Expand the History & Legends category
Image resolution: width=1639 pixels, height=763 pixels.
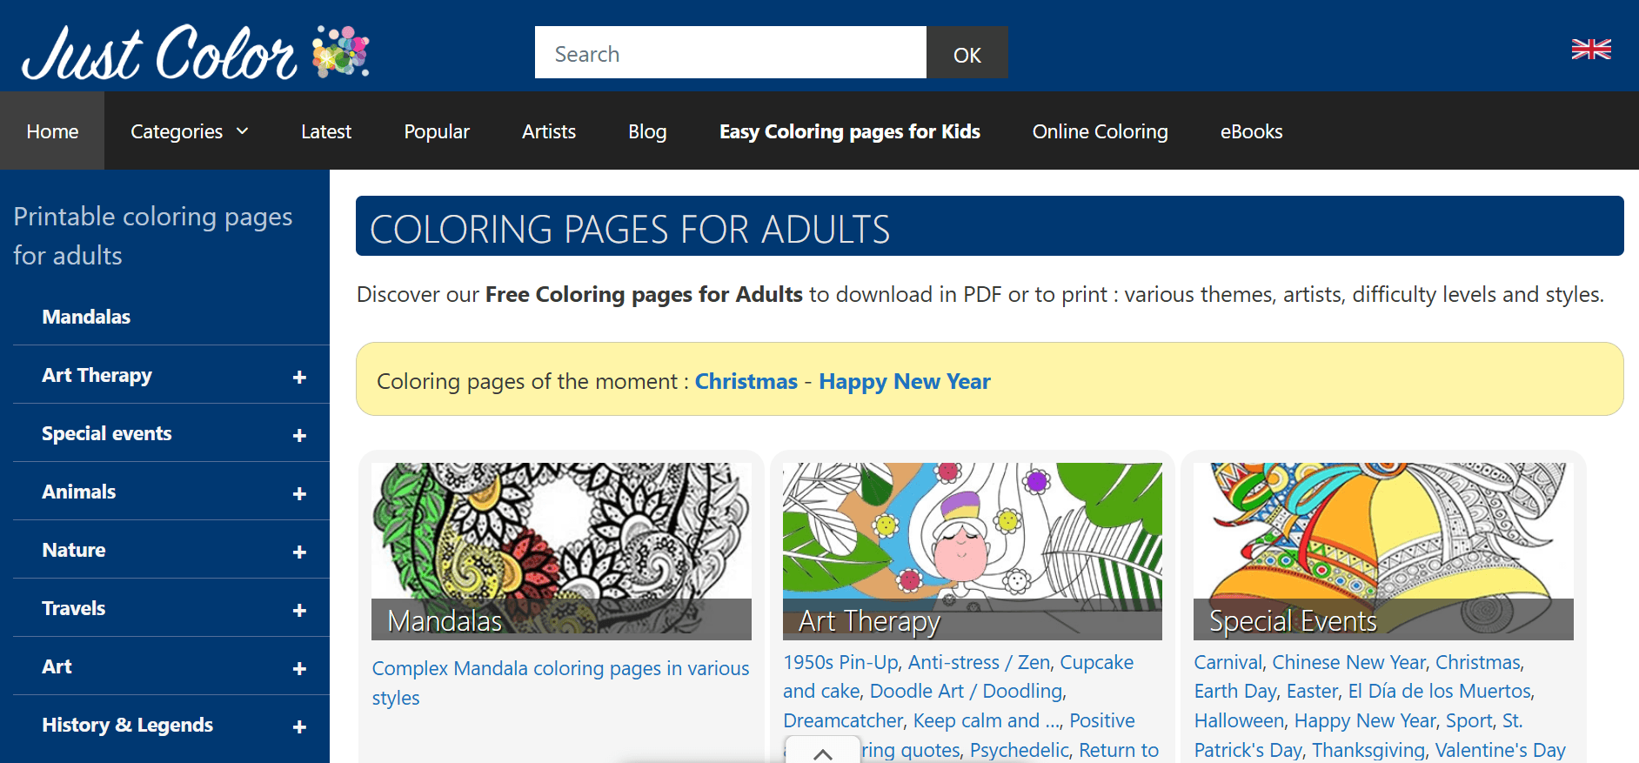tap(299, 725)
